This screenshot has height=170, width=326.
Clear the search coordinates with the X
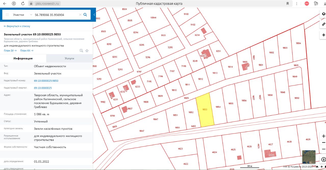click(x=80, y=15)
